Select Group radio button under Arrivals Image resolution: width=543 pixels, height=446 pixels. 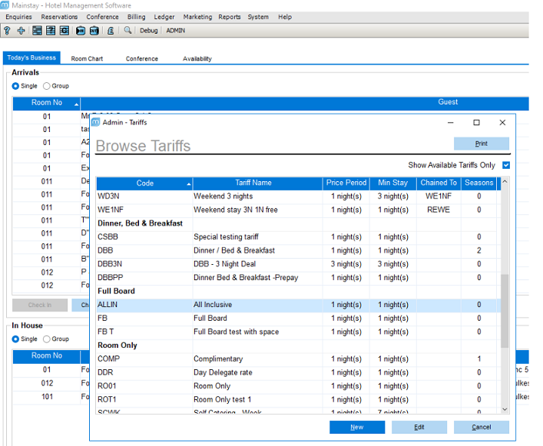point(47,86)
